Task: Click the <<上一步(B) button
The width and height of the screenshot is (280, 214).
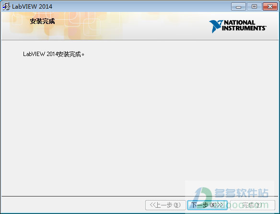Action: [165, 205]
